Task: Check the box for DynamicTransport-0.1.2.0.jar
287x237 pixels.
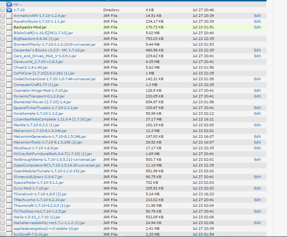Action: pyautogui.click(x=3, y=96)
